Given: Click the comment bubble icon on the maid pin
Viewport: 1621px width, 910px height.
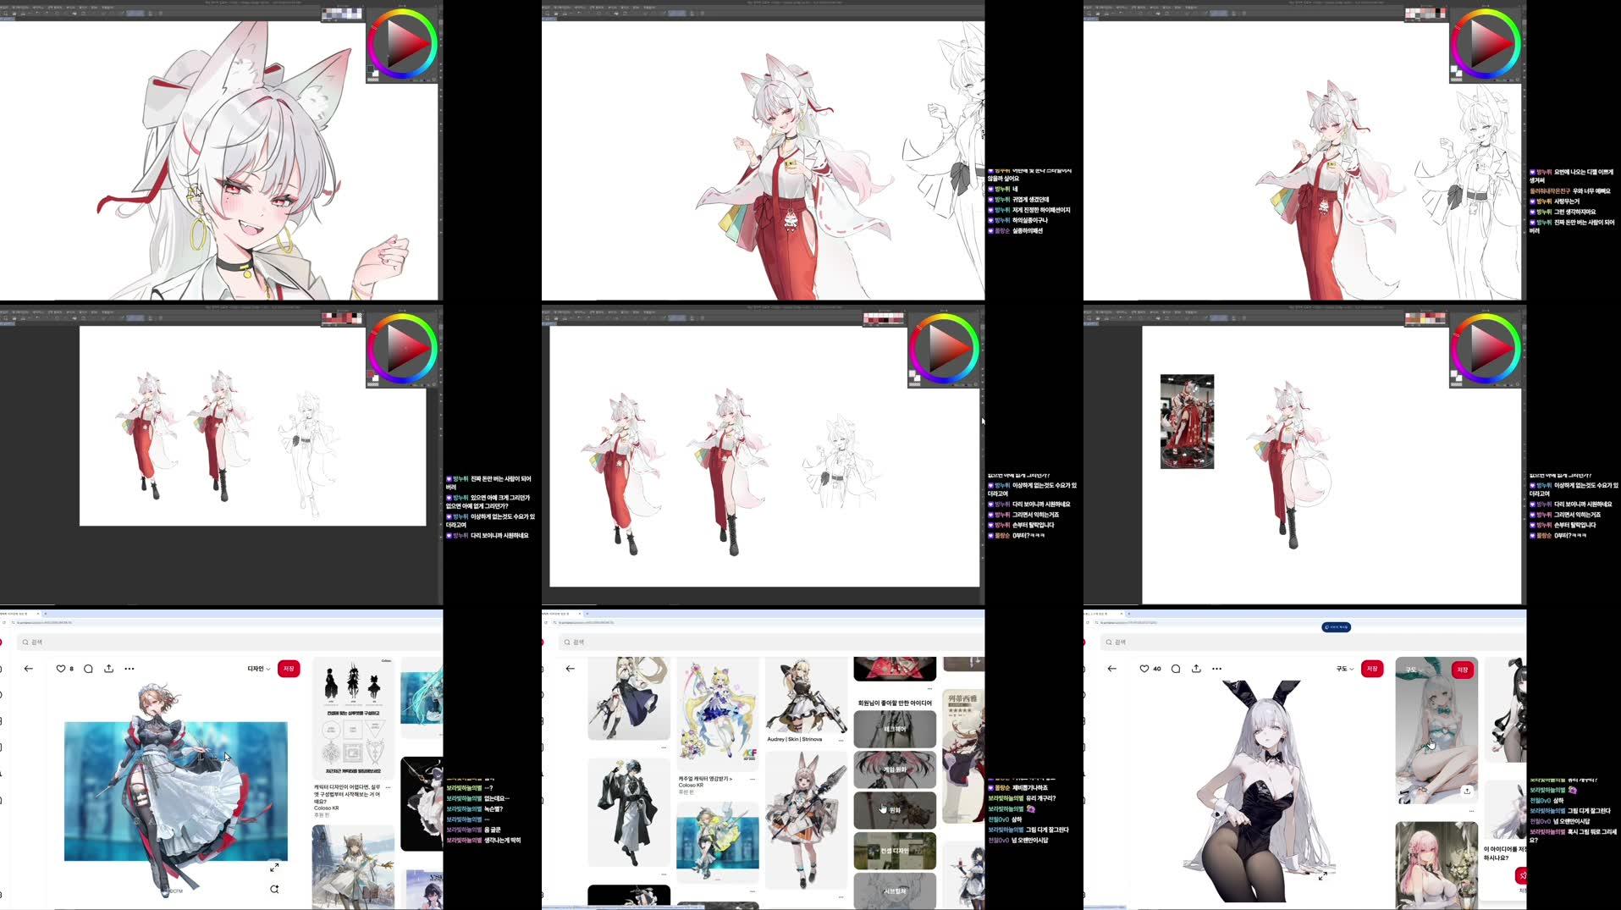Looking at the screenshot, I should coord(88,670).
